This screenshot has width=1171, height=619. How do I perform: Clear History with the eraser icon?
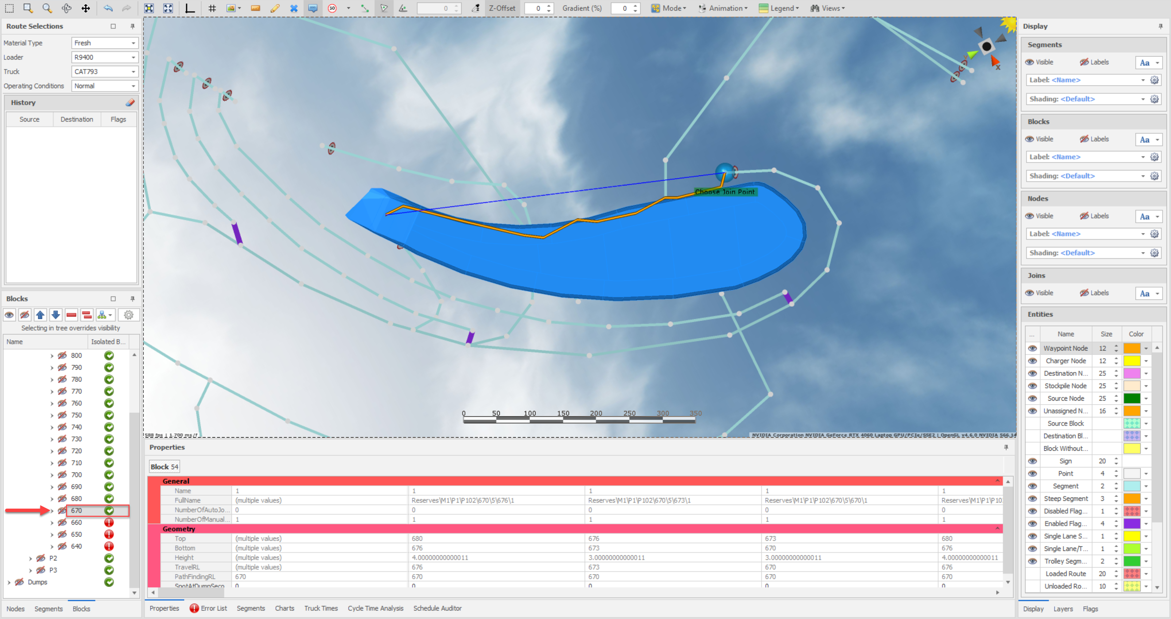130,103
